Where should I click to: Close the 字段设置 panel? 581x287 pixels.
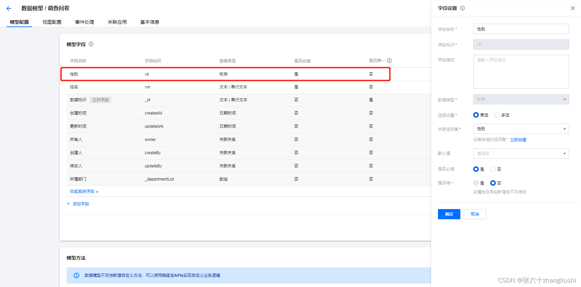(x=573, y=8)
